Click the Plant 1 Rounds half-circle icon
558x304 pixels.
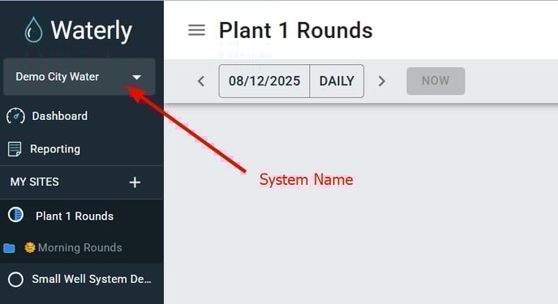[15, 215]
